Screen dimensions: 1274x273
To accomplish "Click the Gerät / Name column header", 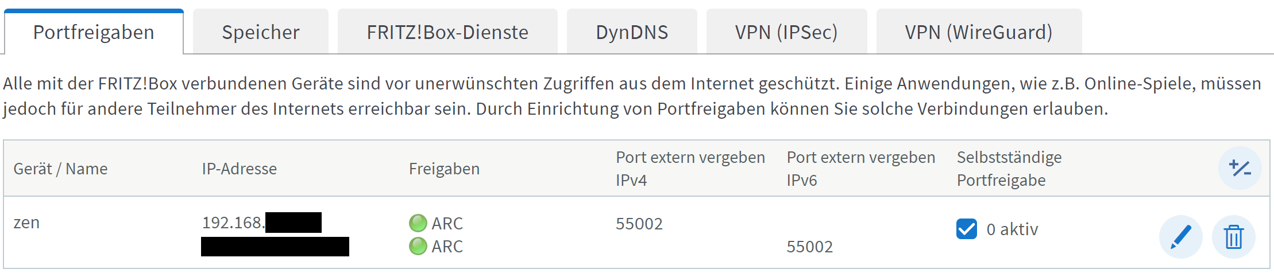I will point(60,169).
